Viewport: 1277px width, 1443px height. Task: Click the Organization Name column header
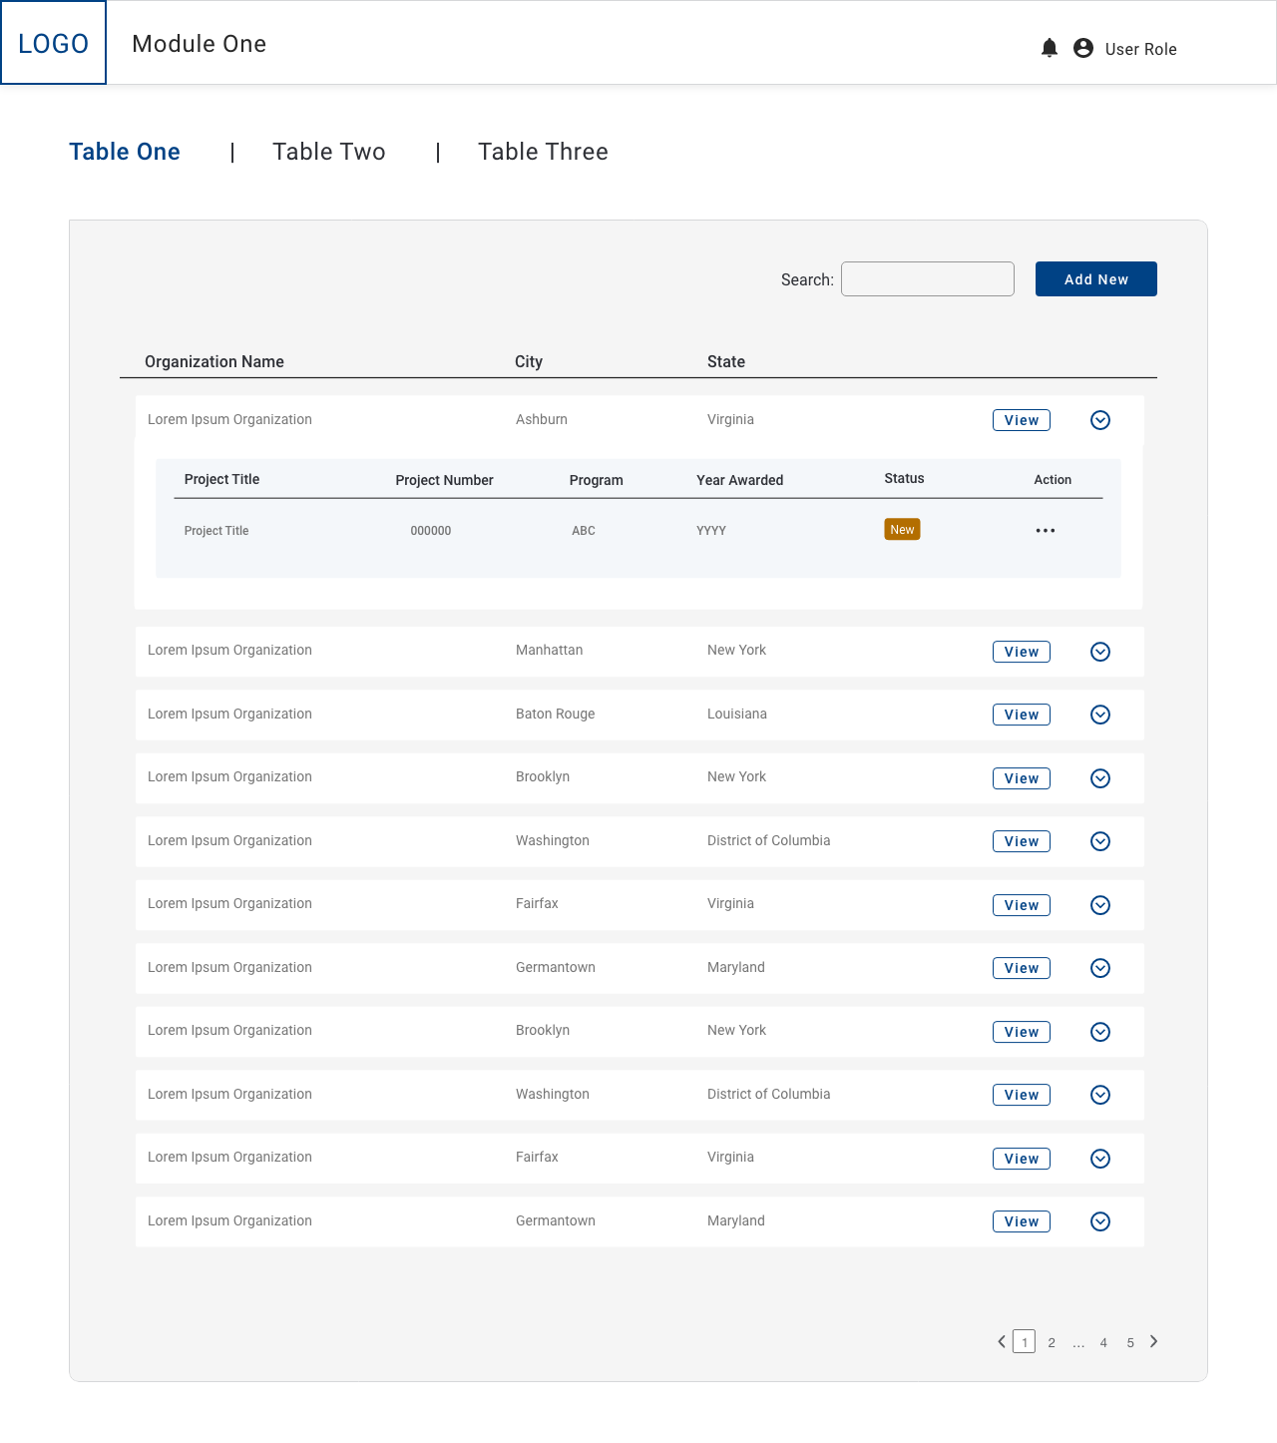[x=214, y=361]
